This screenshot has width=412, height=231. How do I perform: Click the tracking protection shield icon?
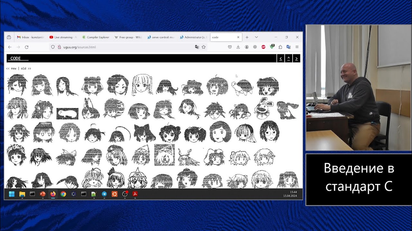[x=53, y=47]
